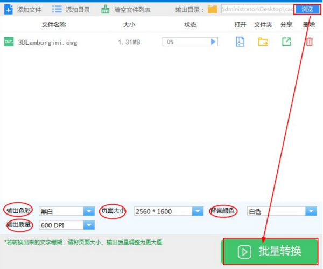Click the 添加文件 label
This screenshot has width=323, height=269.
[x=29, y=10]
